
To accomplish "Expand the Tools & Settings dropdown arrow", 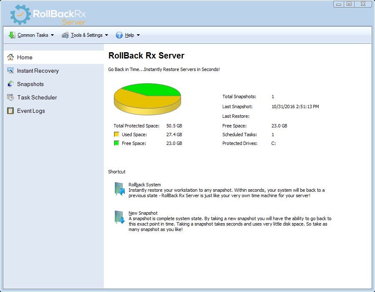I will click(x=106, y=35).
